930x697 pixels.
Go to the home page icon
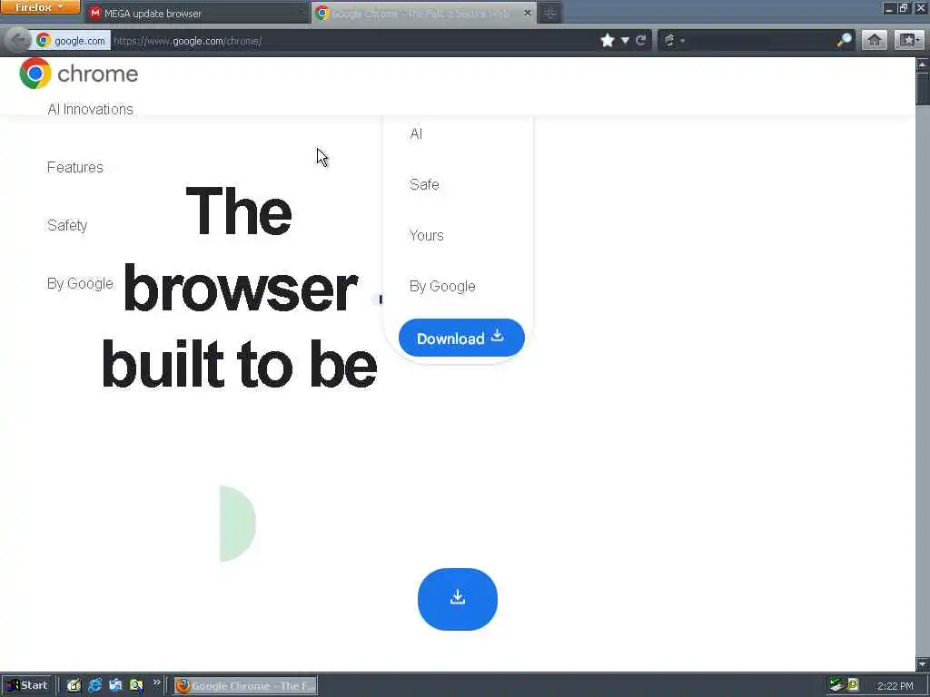874,40
